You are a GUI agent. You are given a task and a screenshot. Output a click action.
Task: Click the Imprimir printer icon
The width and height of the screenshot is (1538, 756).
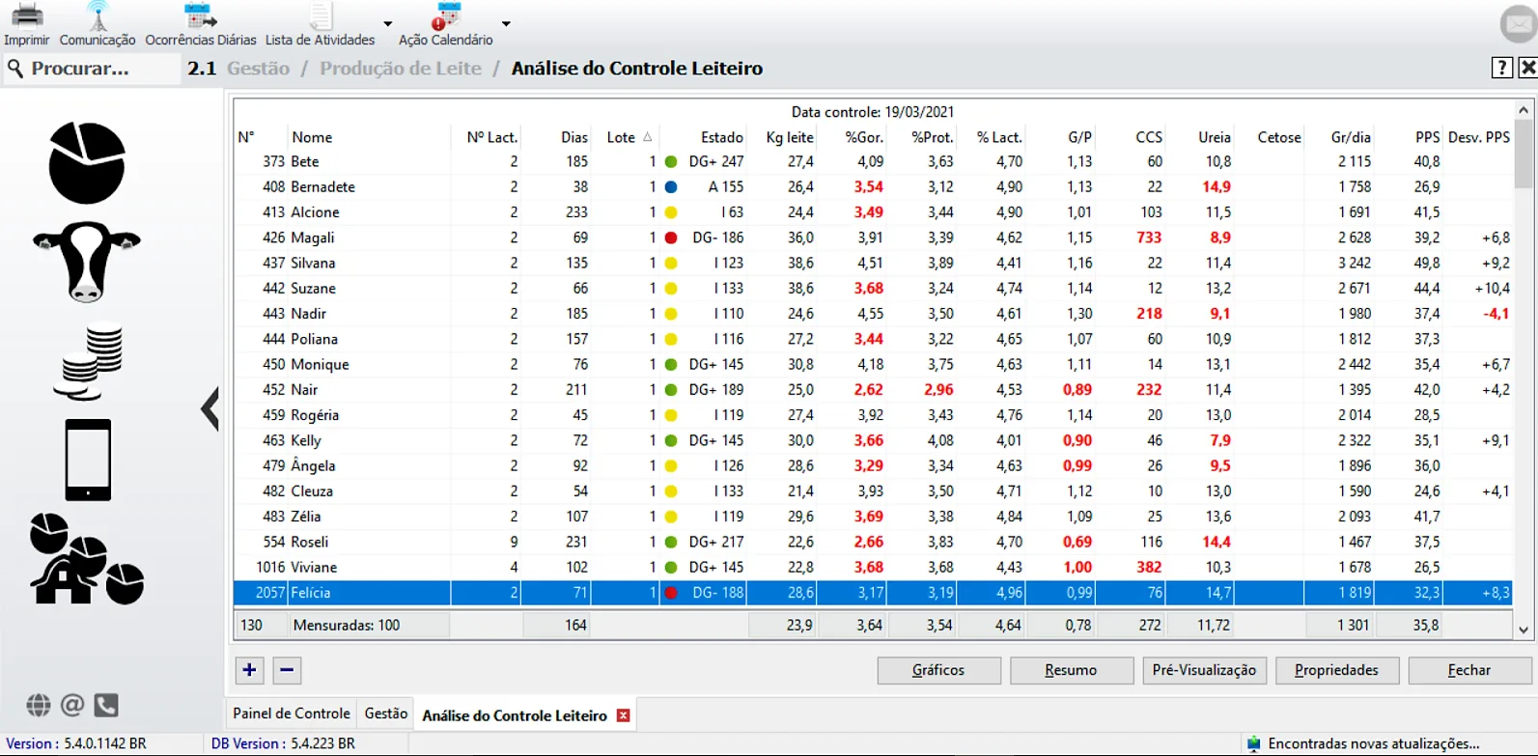click(x=26, y=16)
